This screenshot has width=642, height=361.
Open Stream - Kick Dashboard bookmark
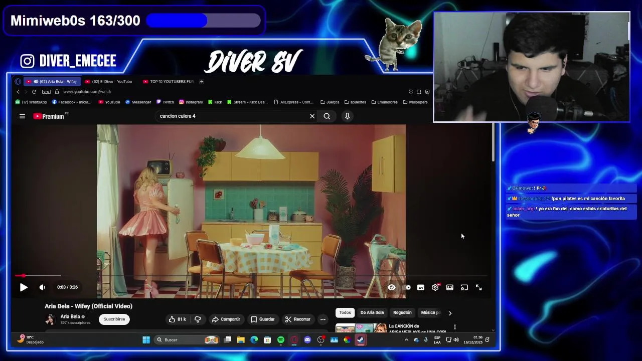tap(247, 102)
